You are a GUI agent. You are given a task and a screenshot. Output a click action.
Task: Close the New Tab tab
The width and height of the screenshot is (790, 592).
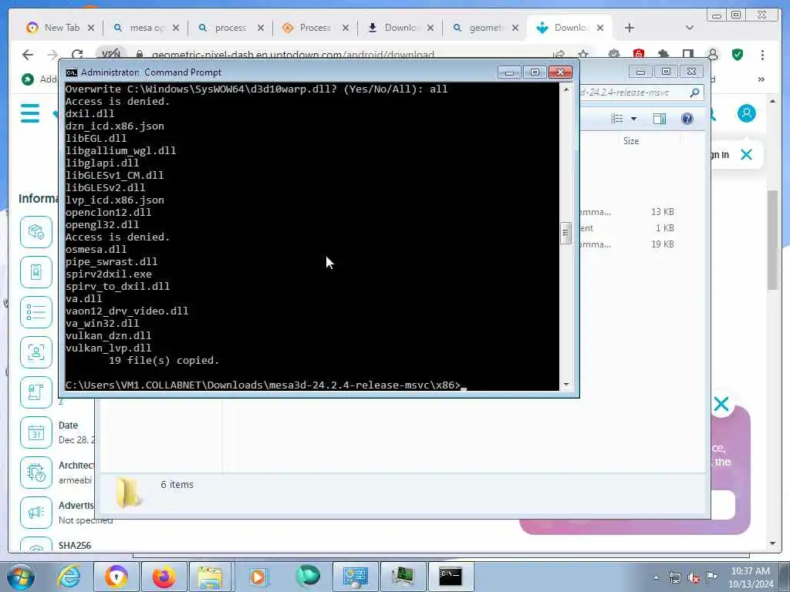(91, 28)
